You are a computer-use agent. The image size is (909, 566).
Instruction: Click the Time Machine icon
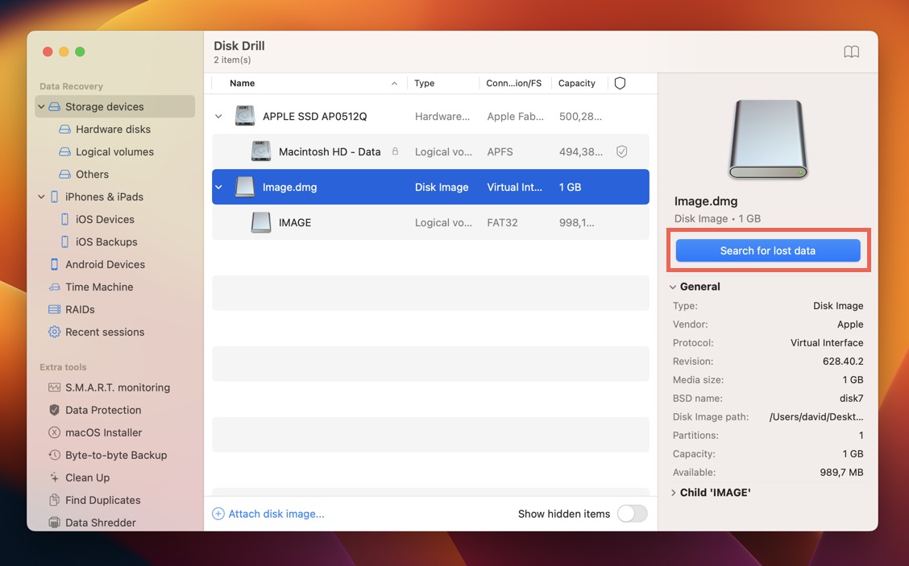coord(55,287)
